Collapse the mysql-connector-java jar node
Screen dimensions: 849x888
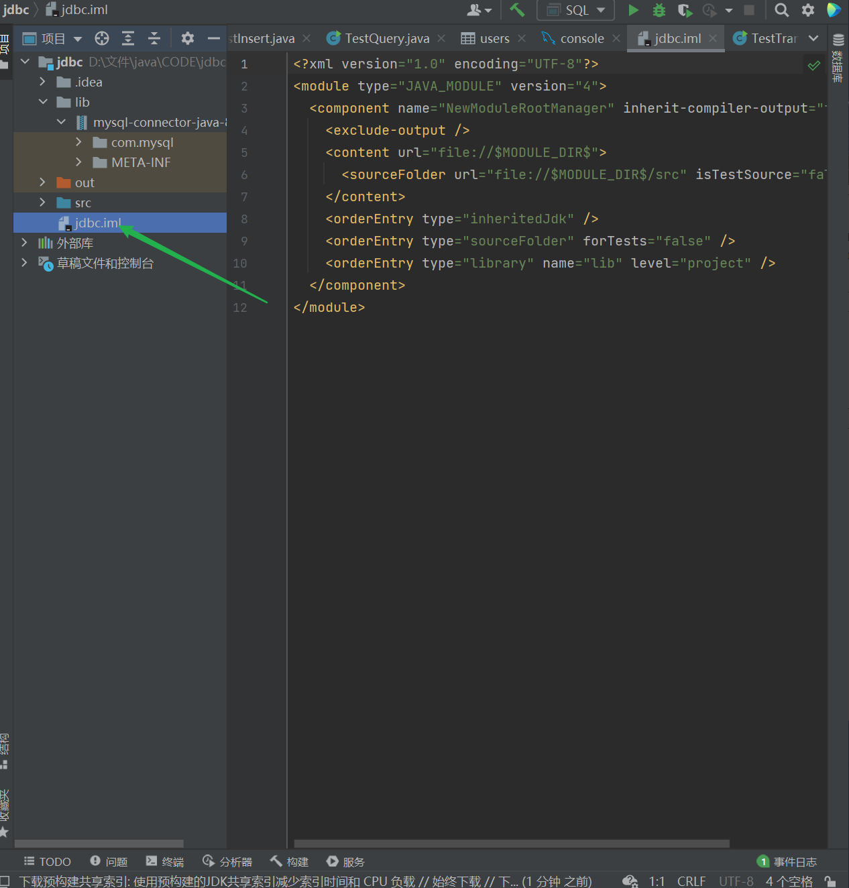point(61,122)
